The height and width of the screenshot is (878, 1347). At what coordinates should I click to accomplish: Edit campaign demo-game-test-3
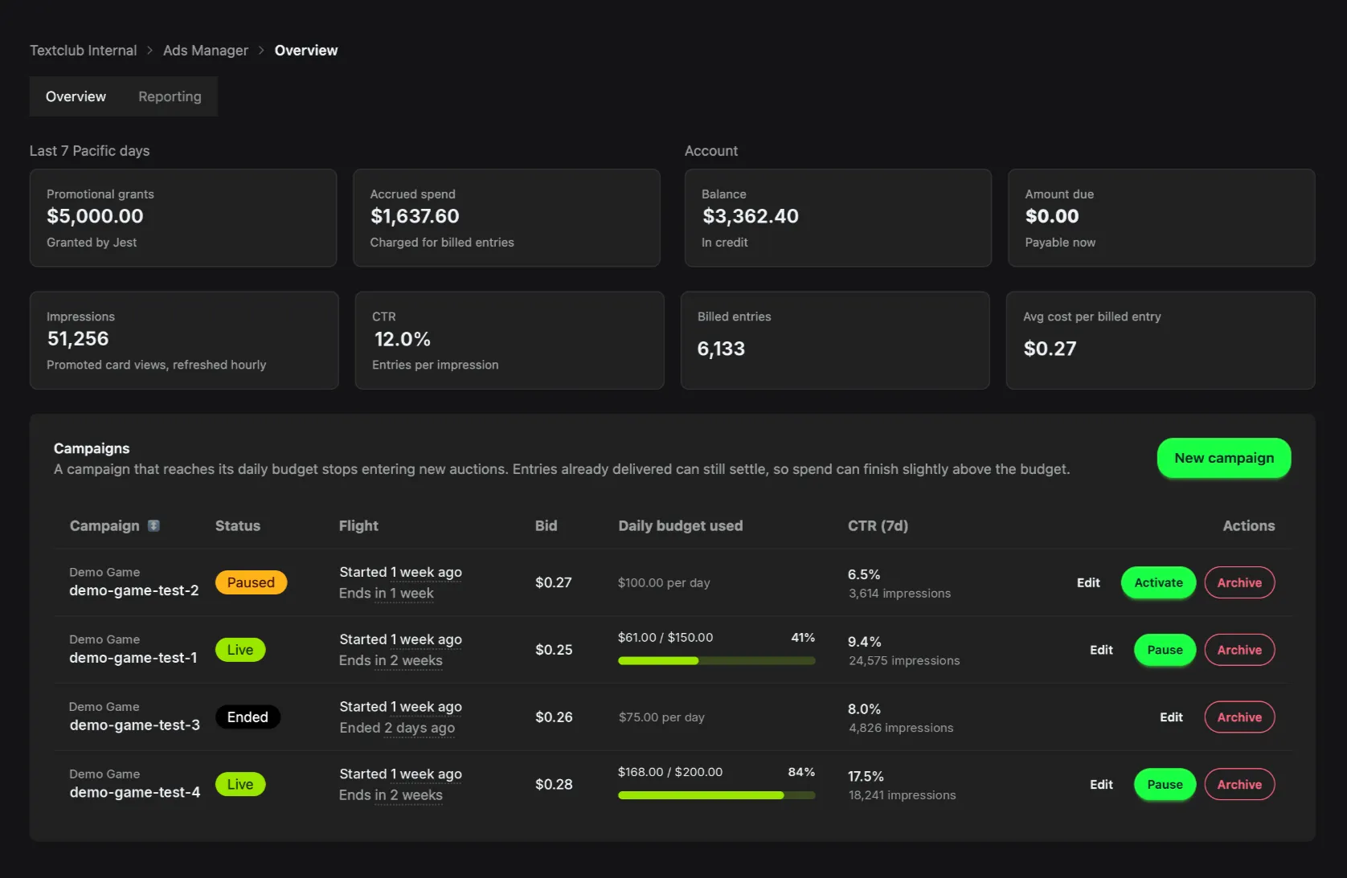click(1171, 717)
